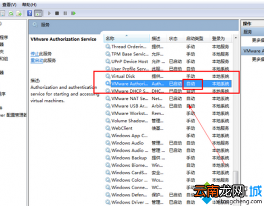Click the Export list toolbar icon
This screenshot has height=206, width=264.
point(18,13)
